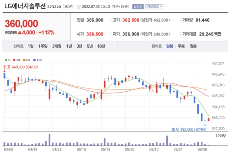Click the green 5-day moving average swatch
This screenshot has width=228, height=154.
[x=6, y=60]
